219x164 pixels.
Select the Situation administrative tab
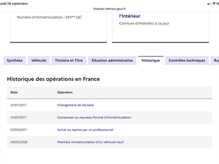(x=112, y=60)
